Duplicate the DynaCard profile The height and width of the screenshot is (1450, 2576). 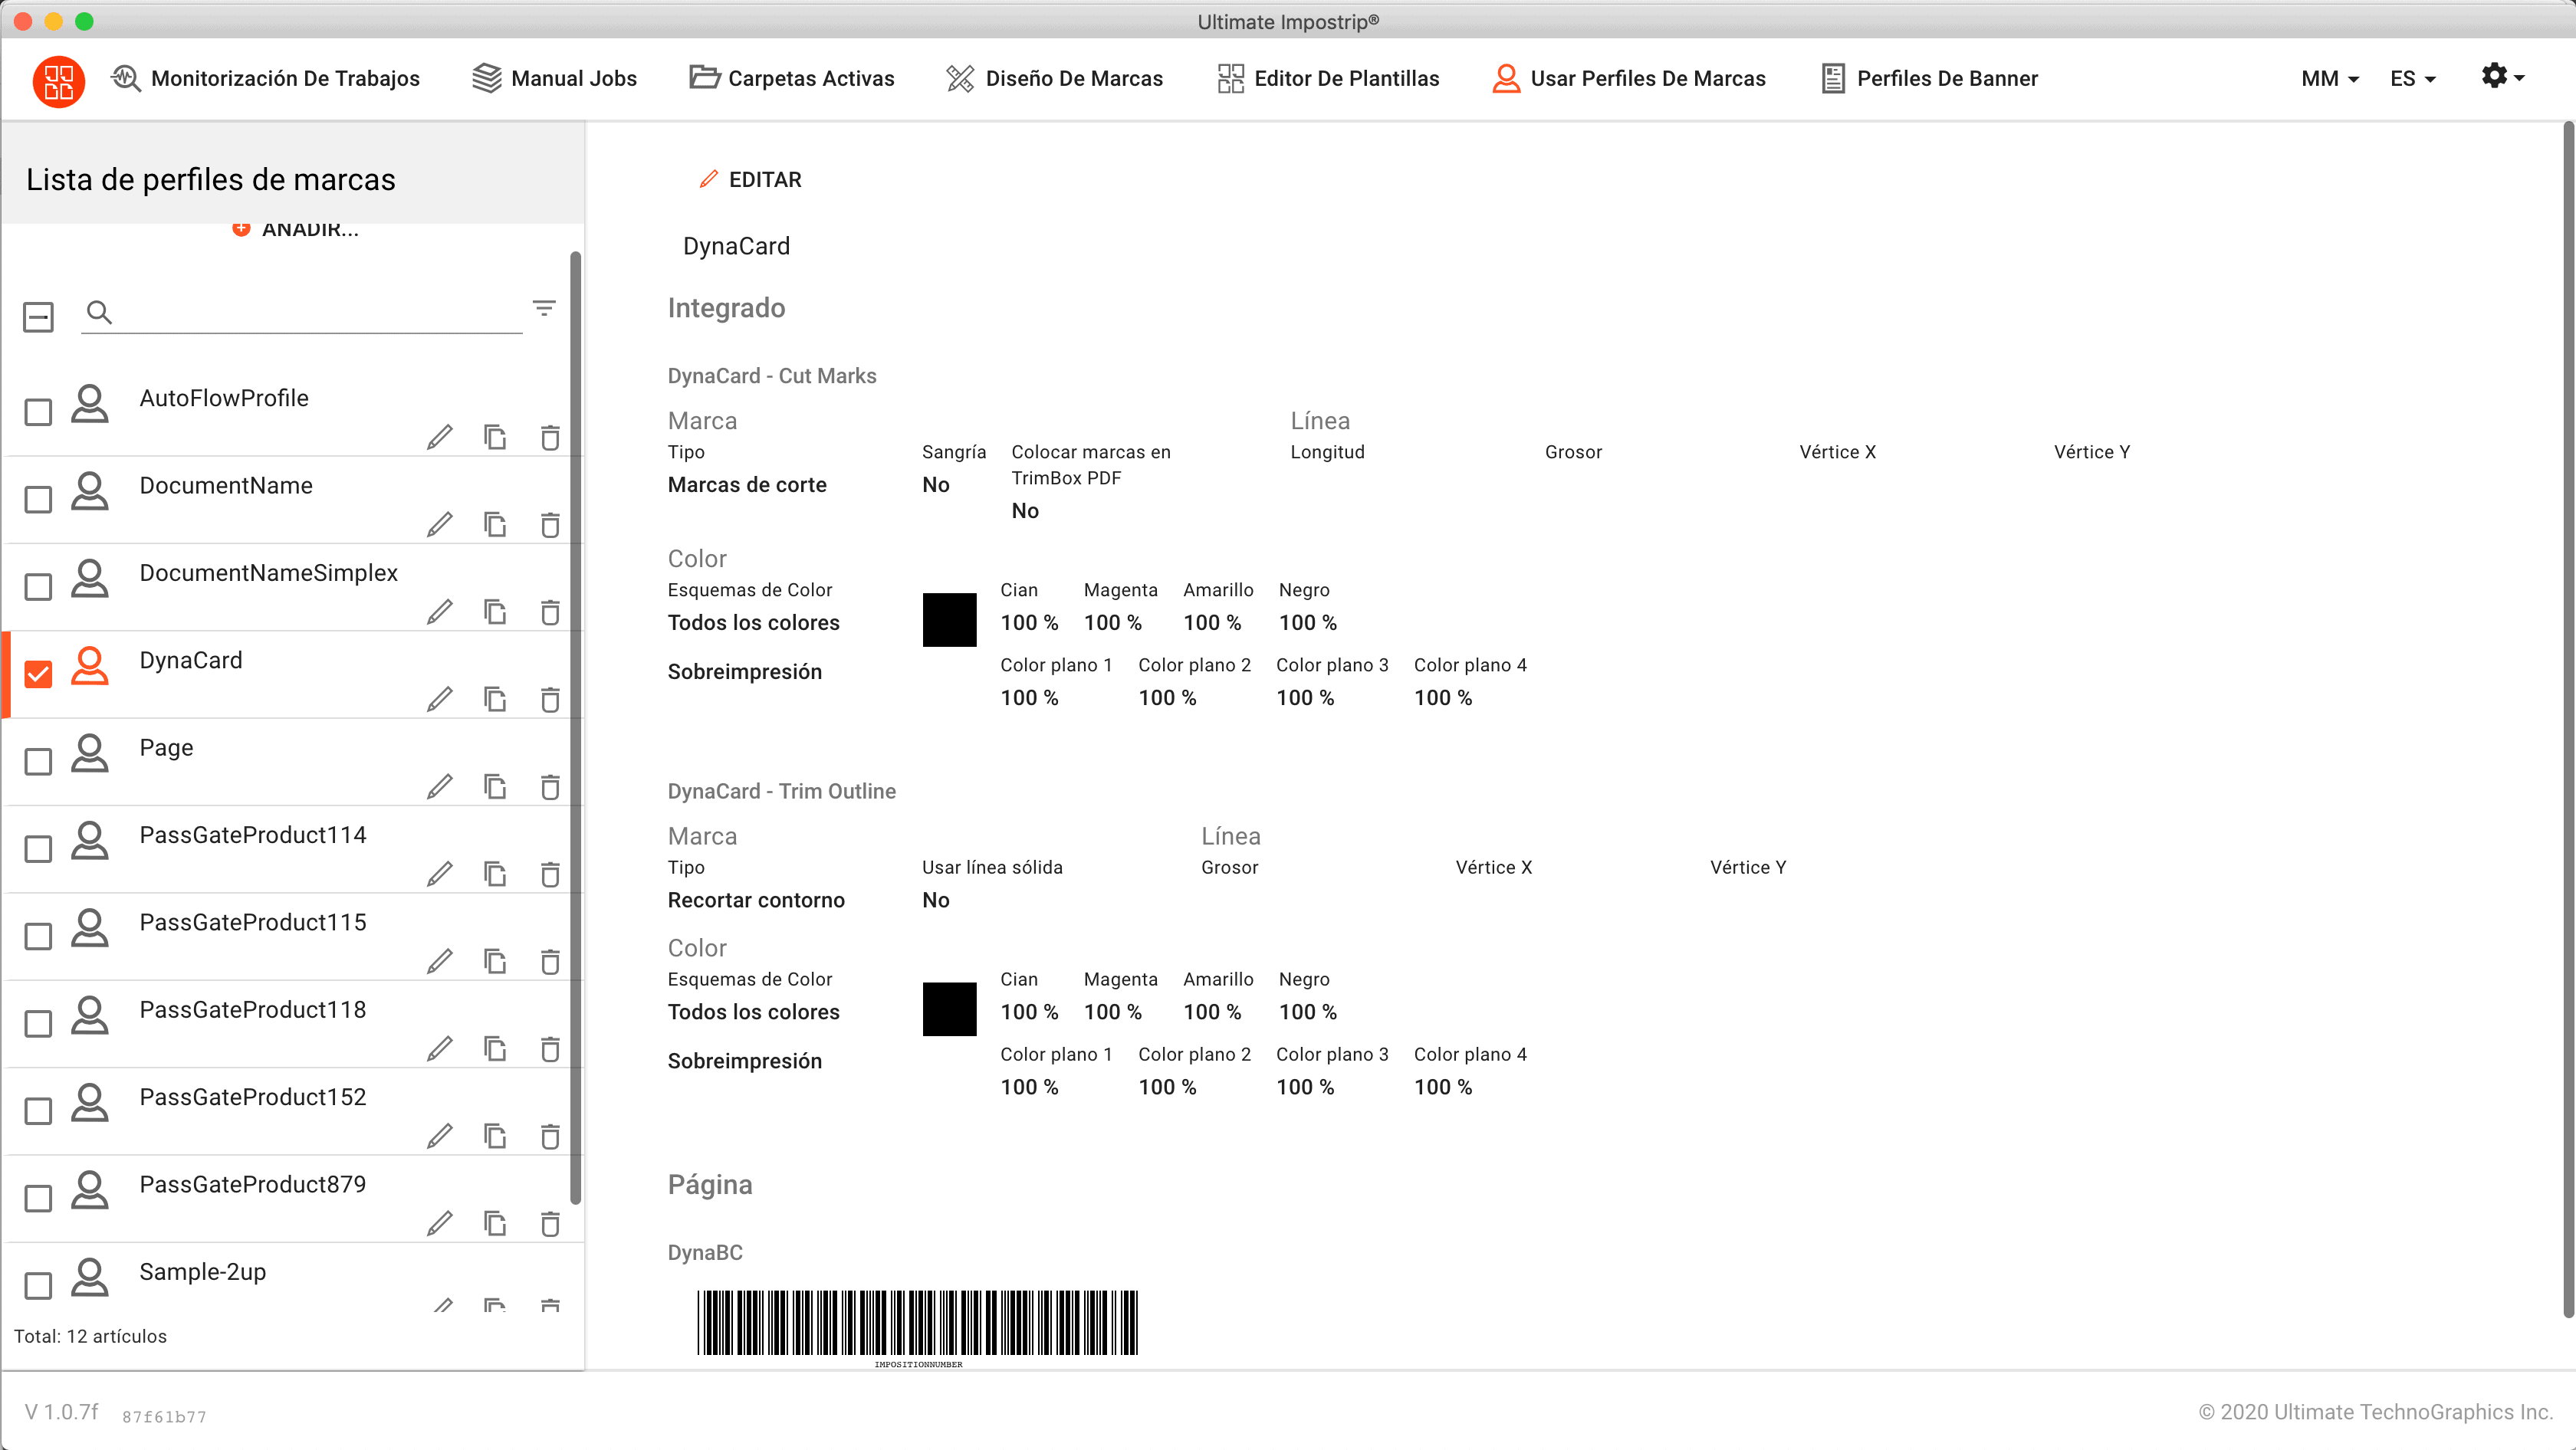(495, 698)
